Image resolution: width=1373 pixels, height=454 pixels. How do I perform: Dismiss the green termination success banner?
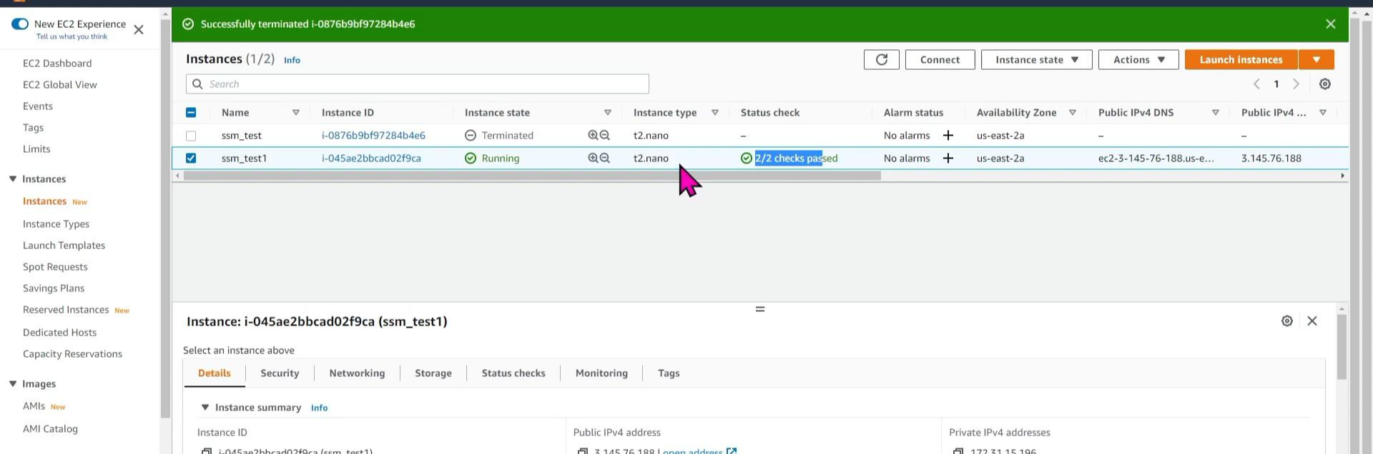tap(1330, 24)
